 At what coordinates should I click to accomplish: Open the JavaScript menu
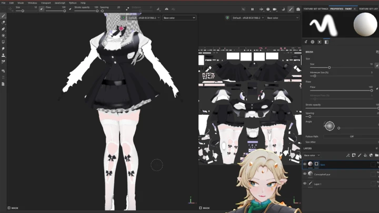59,3
